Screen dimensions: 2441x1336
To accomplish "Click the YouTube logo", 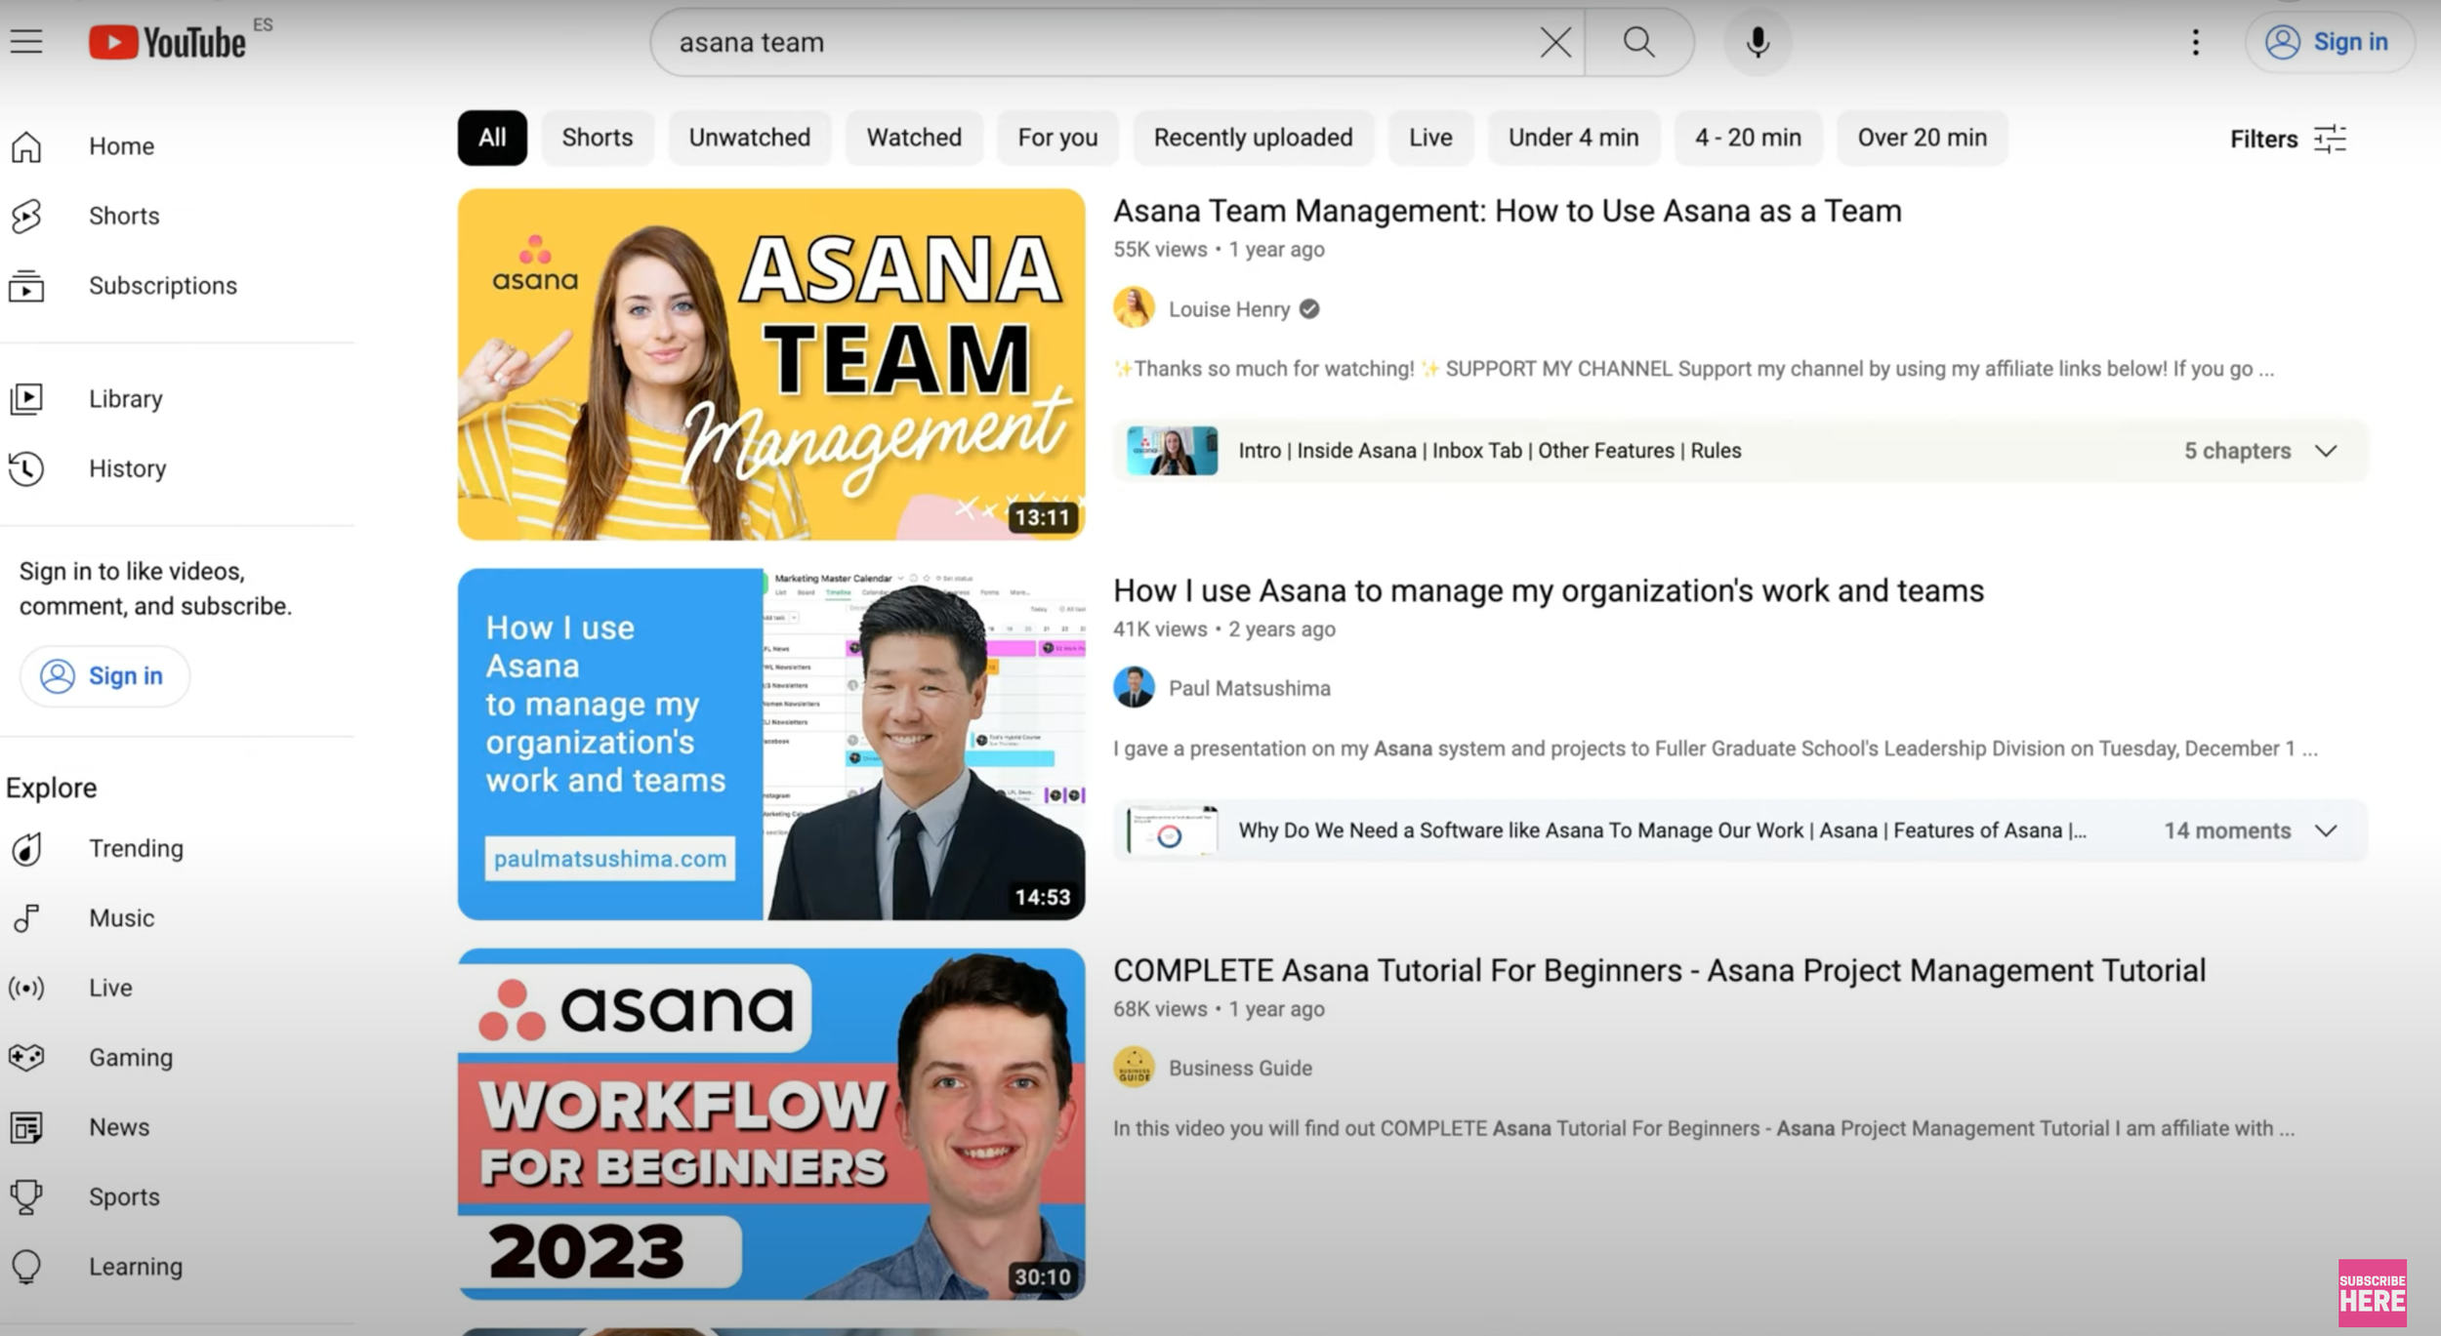I will coord(167,42).
